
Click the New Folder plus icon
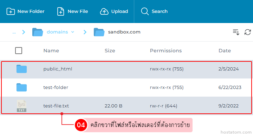pyautogui.click(x=11, y=12)
